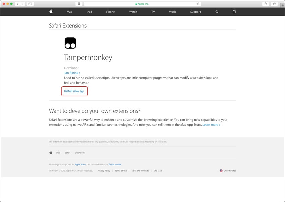Click the Safari forward navigation arrow
Screen dimensions: 285x202
23,4
